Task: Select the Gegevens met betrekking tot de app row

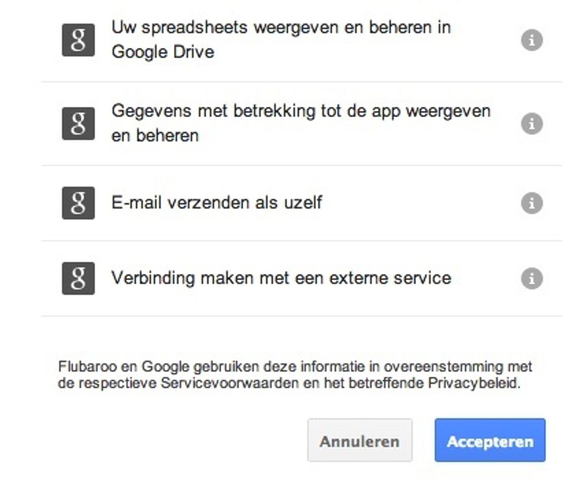Action: pos(301,124)
